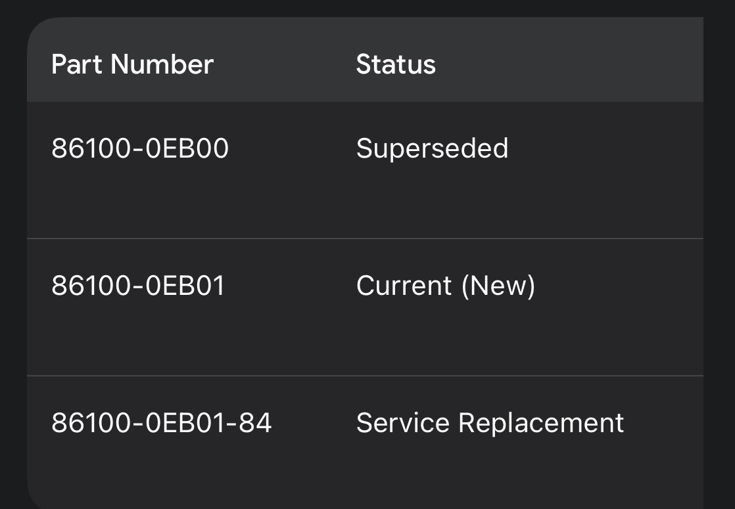735x509 pixels.
Task: Click the Service Replacement status cell
Action: pos(490,423)
